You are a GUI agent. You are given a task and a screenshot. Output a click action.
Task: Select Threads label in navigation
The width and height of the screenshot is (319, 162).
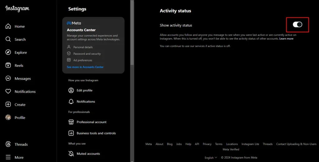[x=21, y=144]
